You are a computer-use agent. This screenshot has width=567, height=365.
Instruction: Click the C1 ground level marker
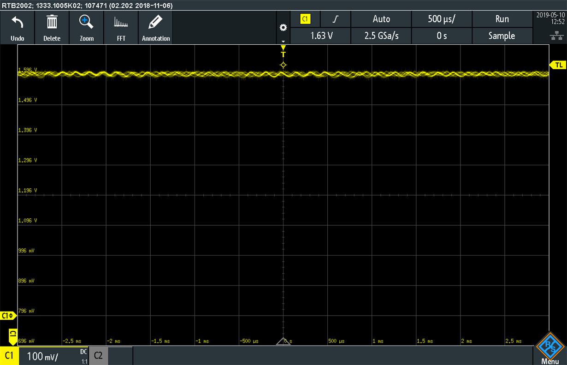coord(8,316)
